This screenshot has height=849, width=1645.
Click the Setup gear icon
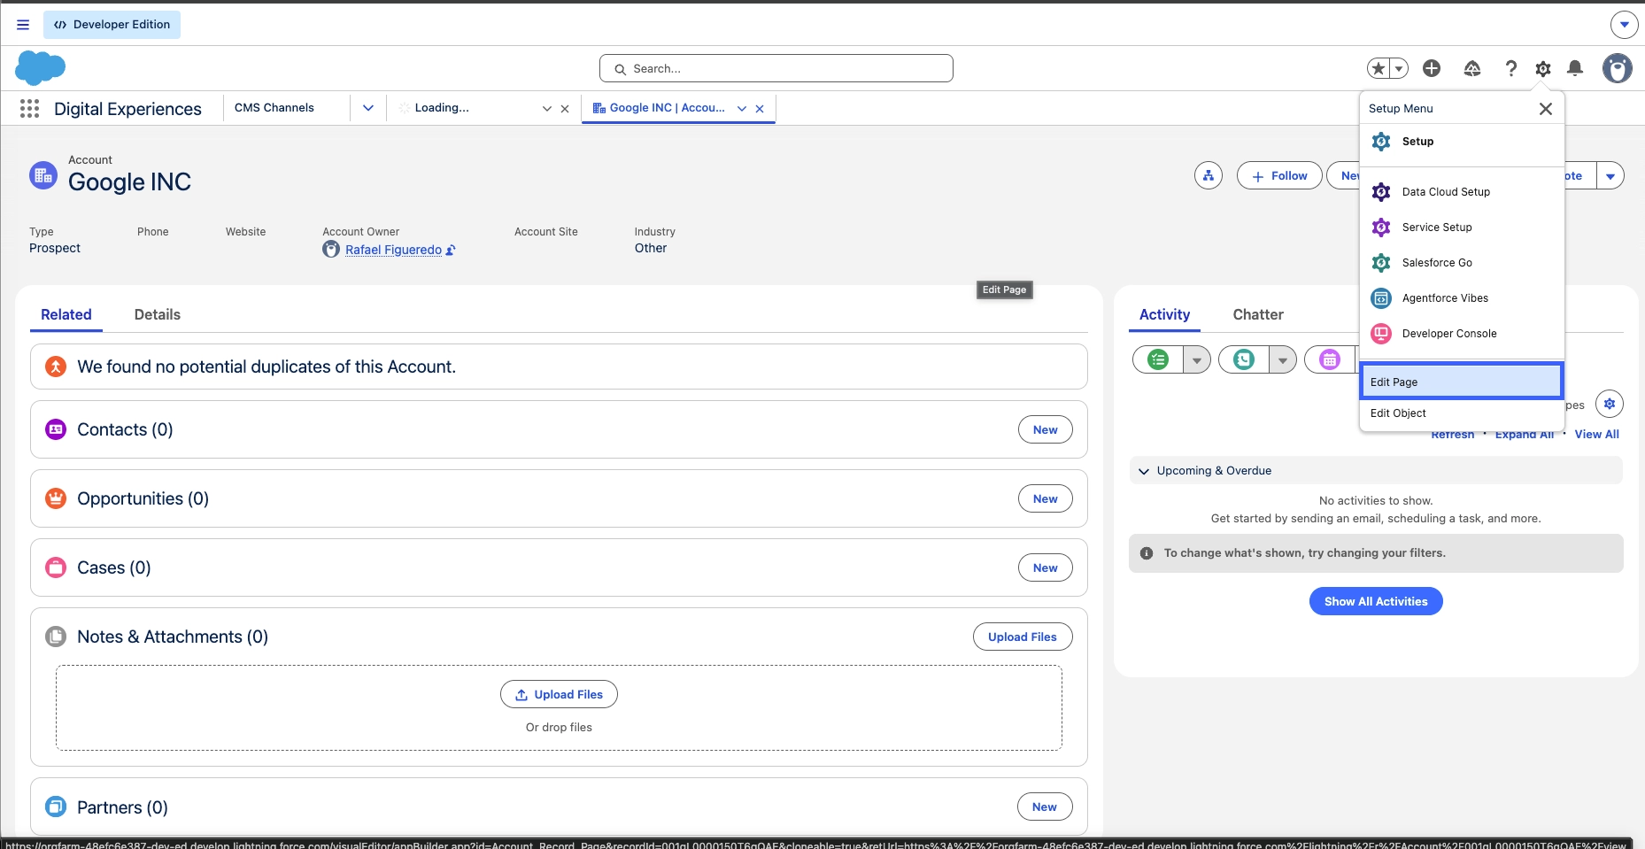click(1543, 68)
